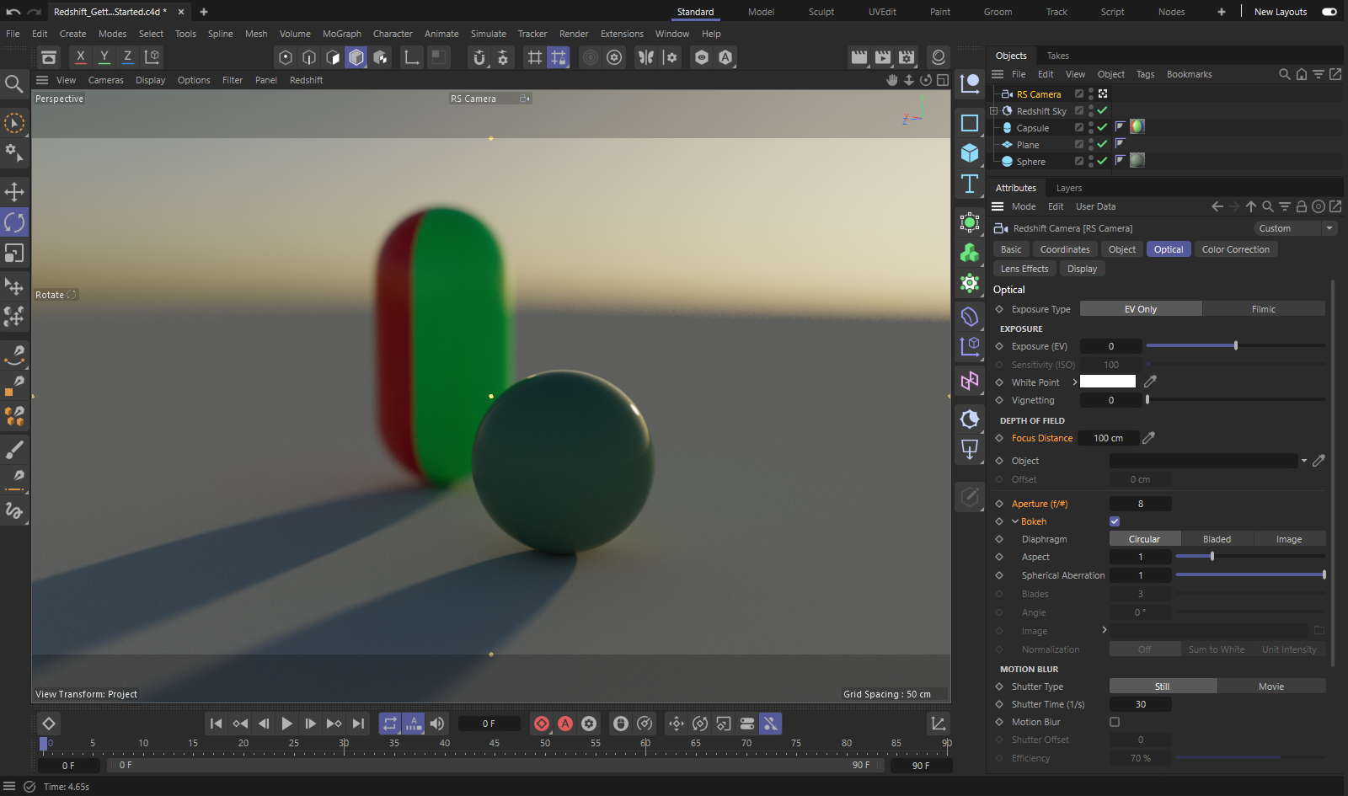Select Bladed diaphragm option

[1217, 539]
